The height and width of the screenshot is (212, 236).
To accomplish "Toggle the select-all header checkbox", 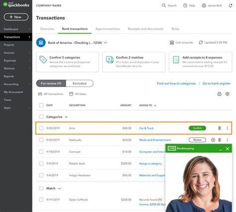I will pyautogui.click(x=41, y=105).
